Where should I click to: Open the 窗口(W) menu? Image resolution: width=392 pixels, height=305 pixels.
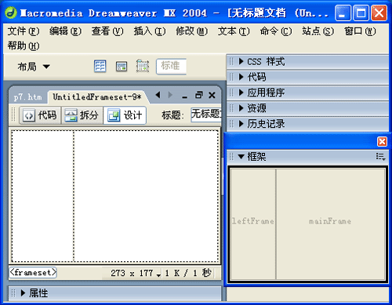pyautogui.click(x=360, y=31)
